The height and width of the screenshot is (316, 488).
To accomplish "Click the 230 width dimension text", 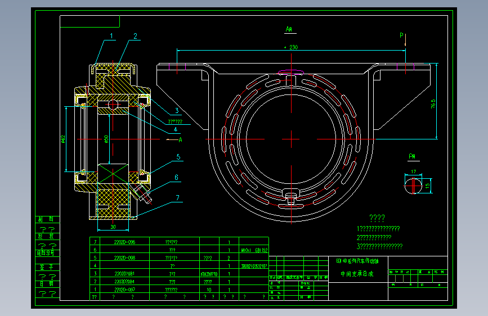I will coord(293,47).
